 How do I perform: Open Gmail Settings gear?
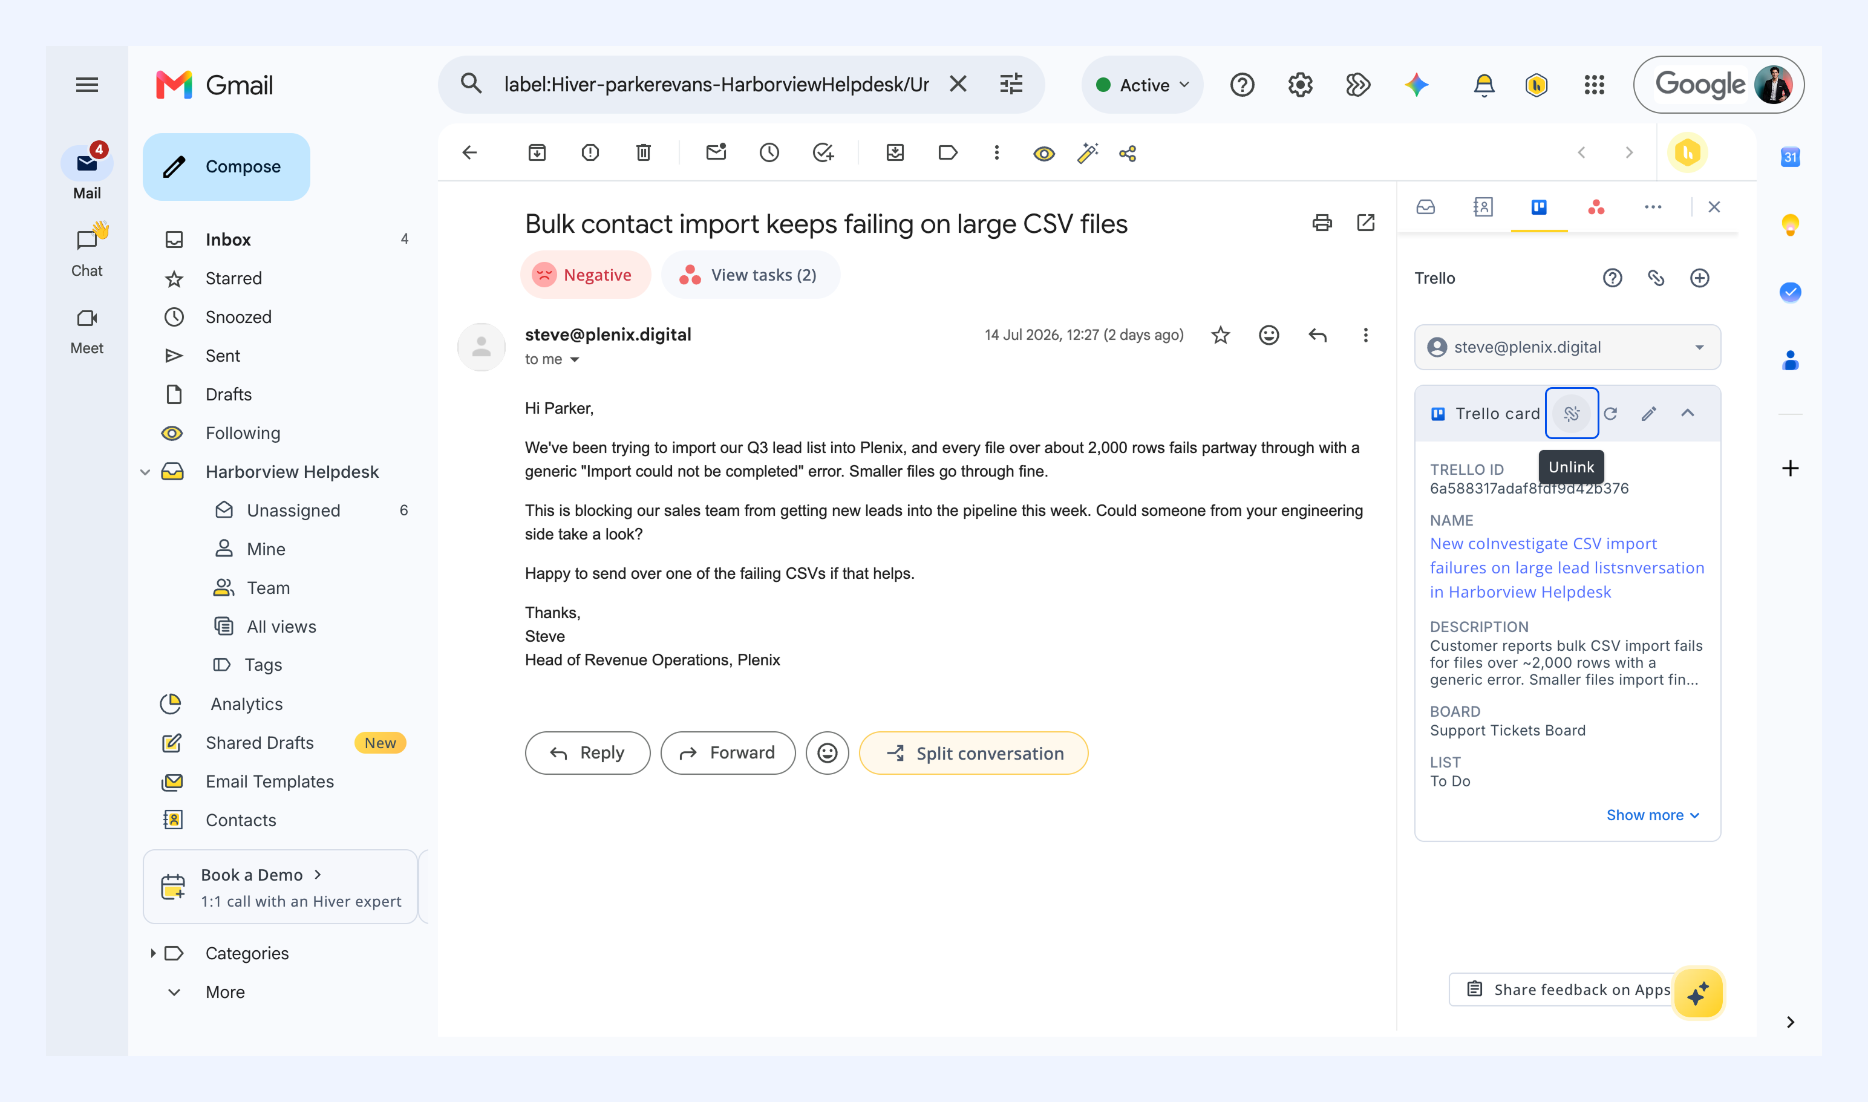tap(1300, 85)
